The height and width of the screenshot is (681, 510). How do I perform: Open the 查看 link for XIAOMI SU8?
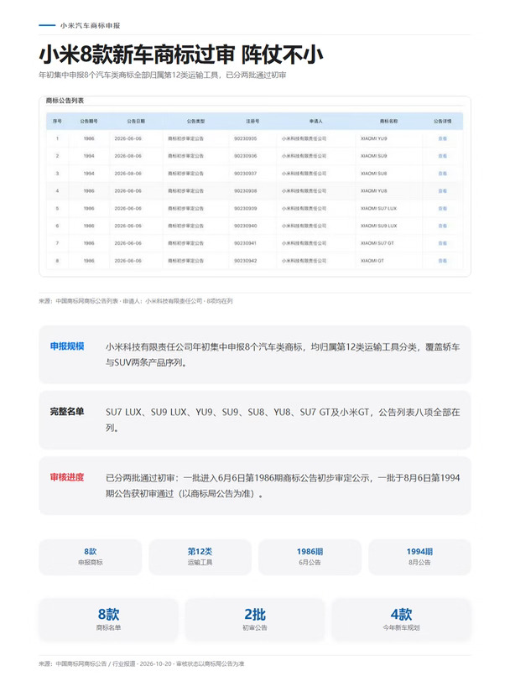pos(442,174)
